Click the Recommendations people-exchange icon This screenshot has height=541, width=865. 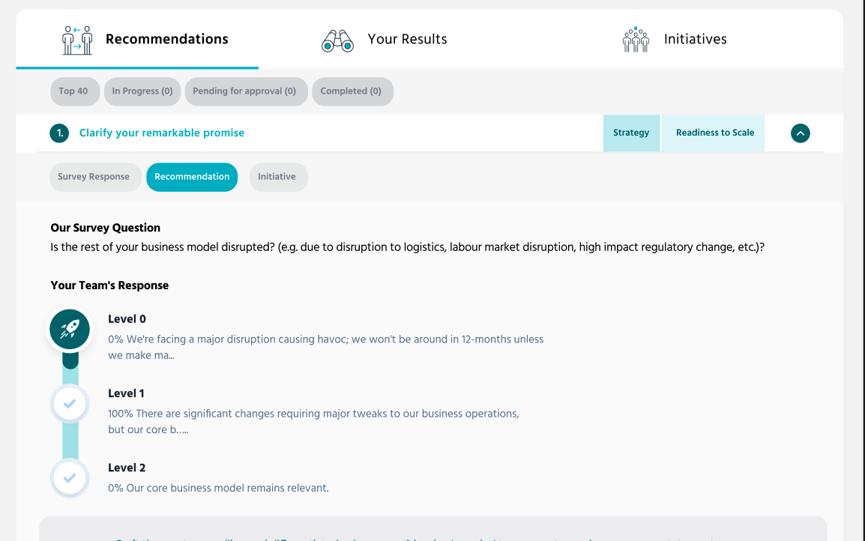[x=76, y=40]
